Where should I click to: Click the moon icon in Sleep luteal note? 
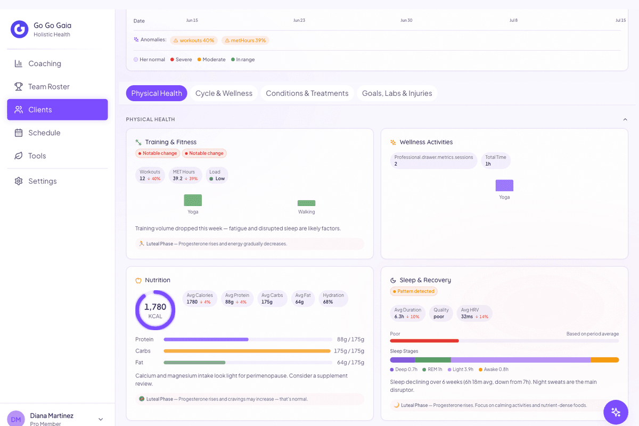pyautogui.click(x=396, y=405)
